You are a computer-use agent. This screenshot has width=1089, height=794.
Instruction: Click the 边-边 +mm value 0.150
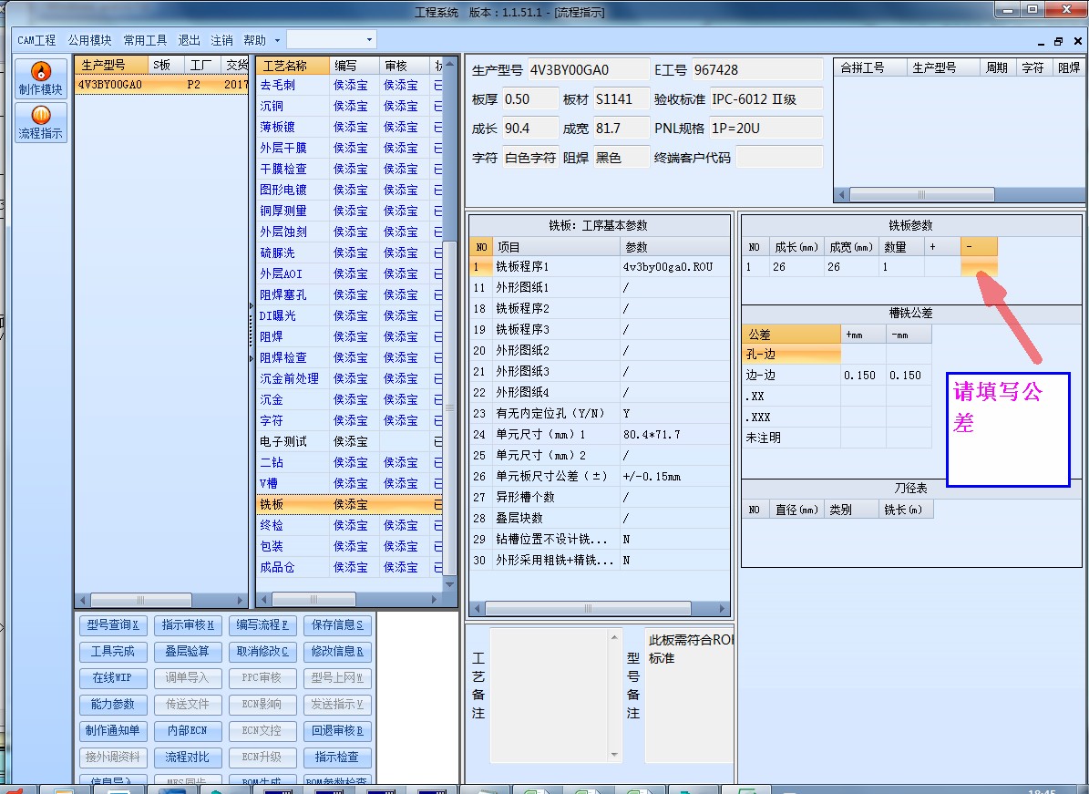[x=863, y=375]
